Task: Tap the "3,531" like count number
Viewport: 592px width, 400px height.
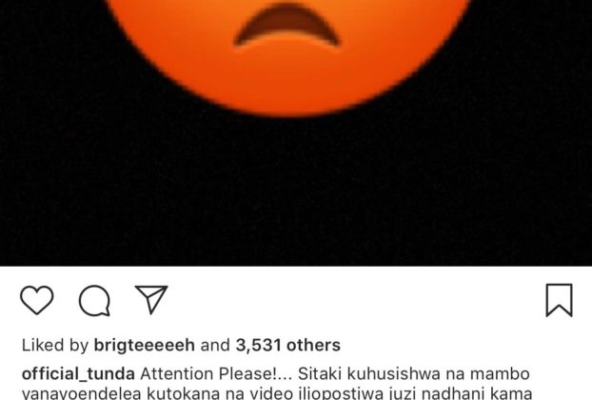Action: [x=259, y=345]
